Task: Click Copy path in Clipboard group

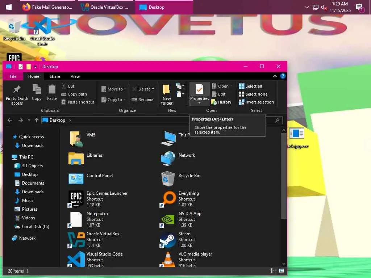Action: click(74, 94)
